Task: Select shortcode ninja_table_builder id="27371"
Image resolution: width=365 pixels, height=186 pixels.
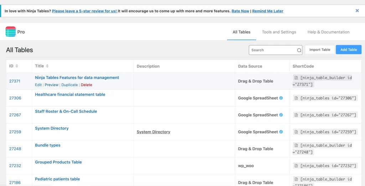Action: [x=322, y=81]
